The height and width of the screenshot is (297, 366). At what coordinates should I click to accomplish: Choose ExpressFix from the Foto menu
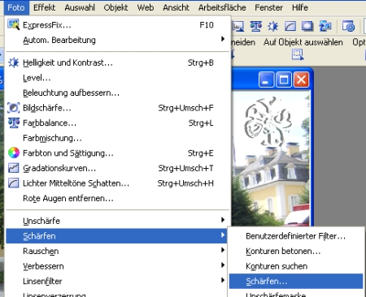coord(117,25)
